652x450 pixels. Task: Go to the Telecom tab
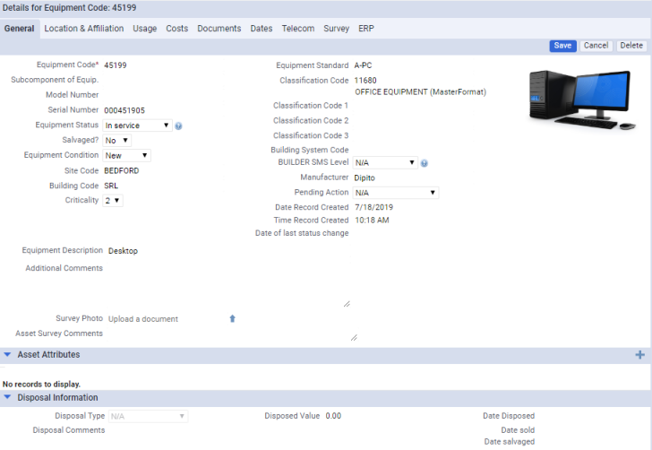point(298,29)
